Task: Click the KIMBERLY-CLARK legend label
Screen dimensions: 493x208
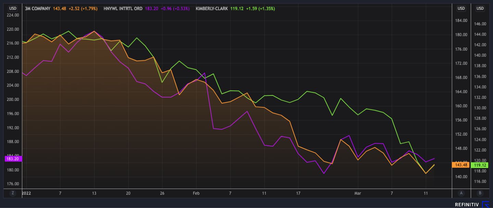Action: point(211,9)
